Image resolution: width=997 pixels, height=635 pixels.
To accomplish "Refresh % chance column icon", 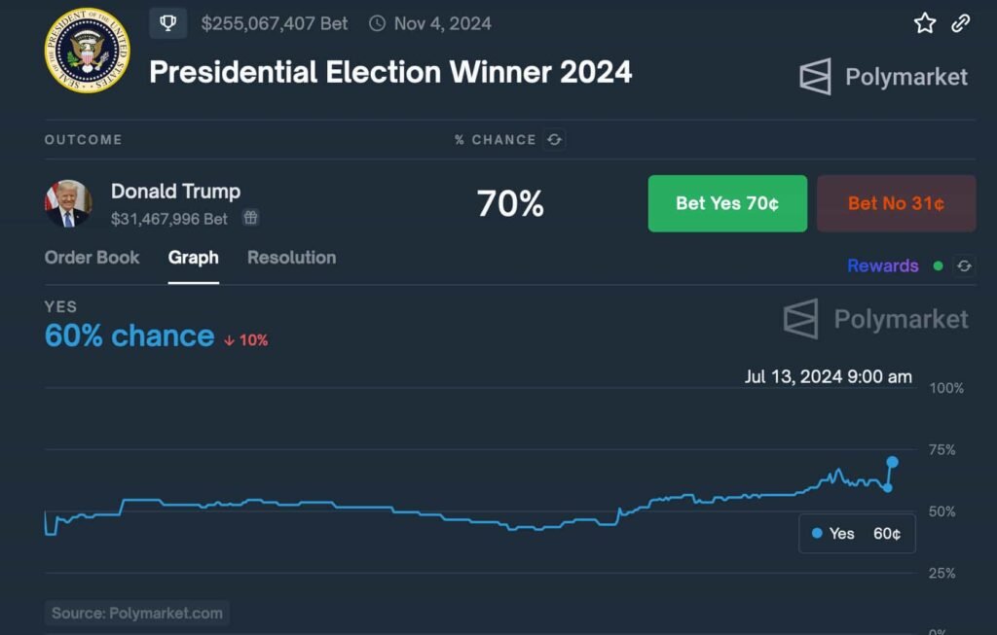I will pyautogui.click(x=555, y=140).
